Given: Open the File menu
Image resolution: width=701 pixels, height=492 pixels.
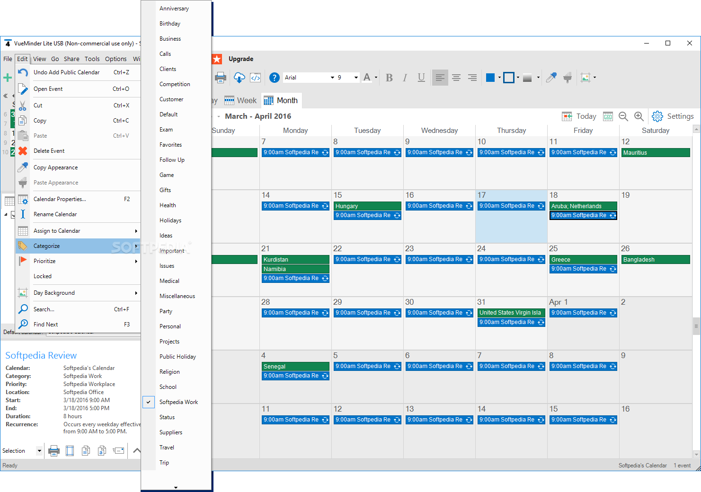Looking at the screenshot, I should [x=8, y=59].
